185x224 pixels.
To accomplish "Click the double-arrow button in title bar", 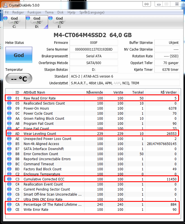I will (146, 4).
